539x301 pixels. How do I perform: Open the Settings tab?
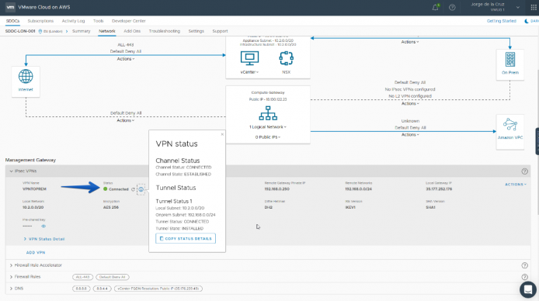(196, 31)
